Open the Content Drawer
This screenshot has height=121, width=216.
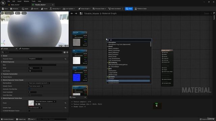7,119
